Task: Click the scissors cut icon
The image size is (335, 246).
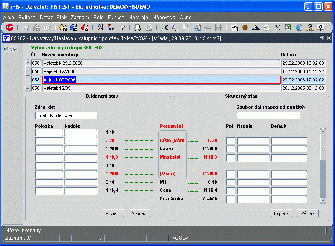Action: click(x=164, y=28)
